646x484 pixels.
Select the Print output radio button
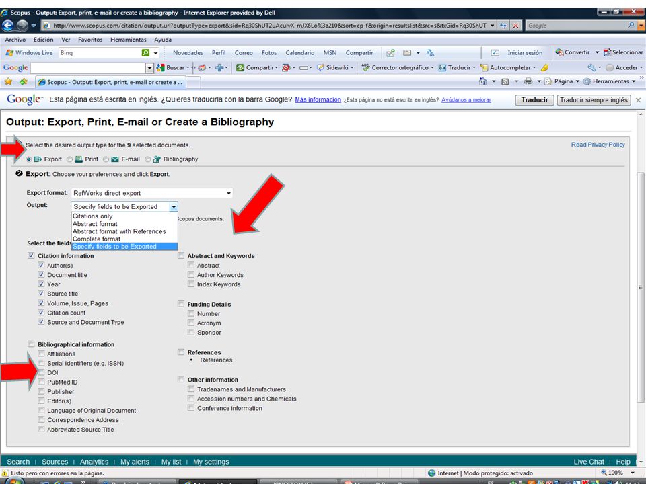click(x=69, y=159)
